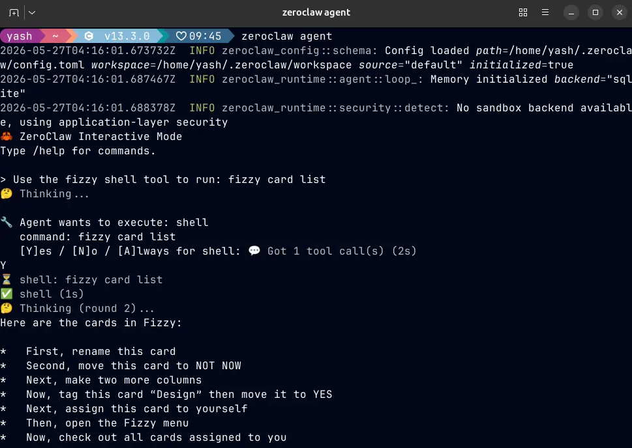
Task: Click the crab emoji beside ZeroClaw Interactive Mode
Action: 7,137
